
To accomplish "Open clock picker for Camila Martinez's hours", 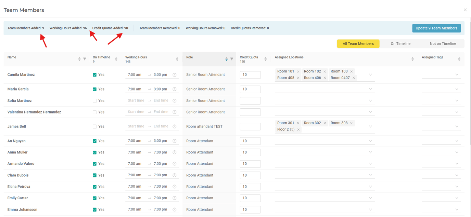I will 175,75.
